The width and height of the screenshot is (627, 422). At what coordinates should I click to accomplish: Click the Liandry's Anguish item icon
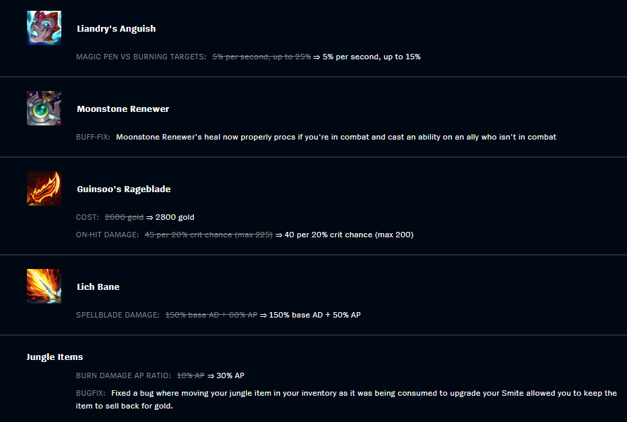pyautogui.click(x=44, y=28)
